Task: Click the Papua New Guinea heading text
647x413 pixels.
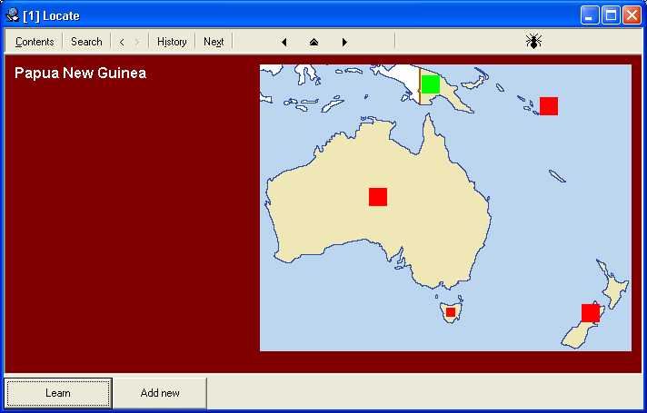Action: tap(80, 74)
